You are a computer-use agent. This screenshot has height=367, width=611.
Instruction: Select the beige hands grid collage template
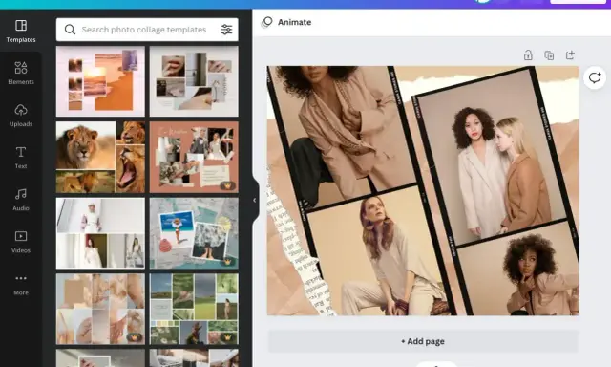(100, 309)
